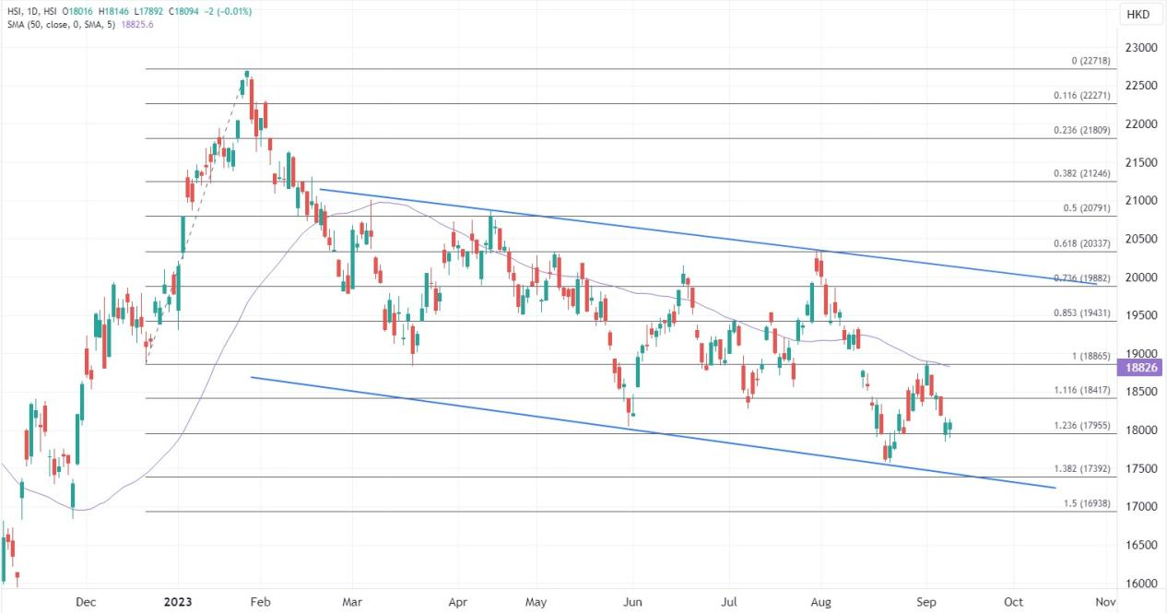Click the 20000 price axis label

(x=1139, y=277)
